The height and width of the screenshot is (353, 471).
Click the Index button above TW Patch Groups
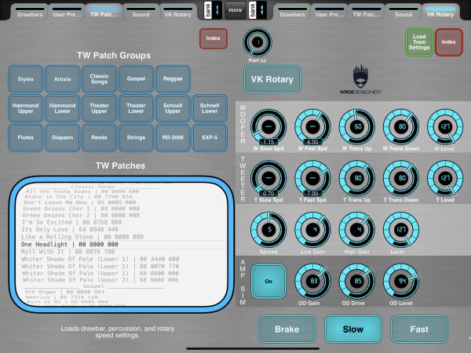tap(214, 38)
